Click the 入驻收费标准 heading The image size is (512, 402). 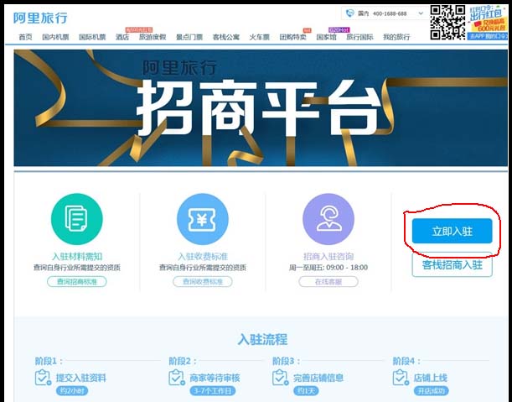(x=203, y=257)
